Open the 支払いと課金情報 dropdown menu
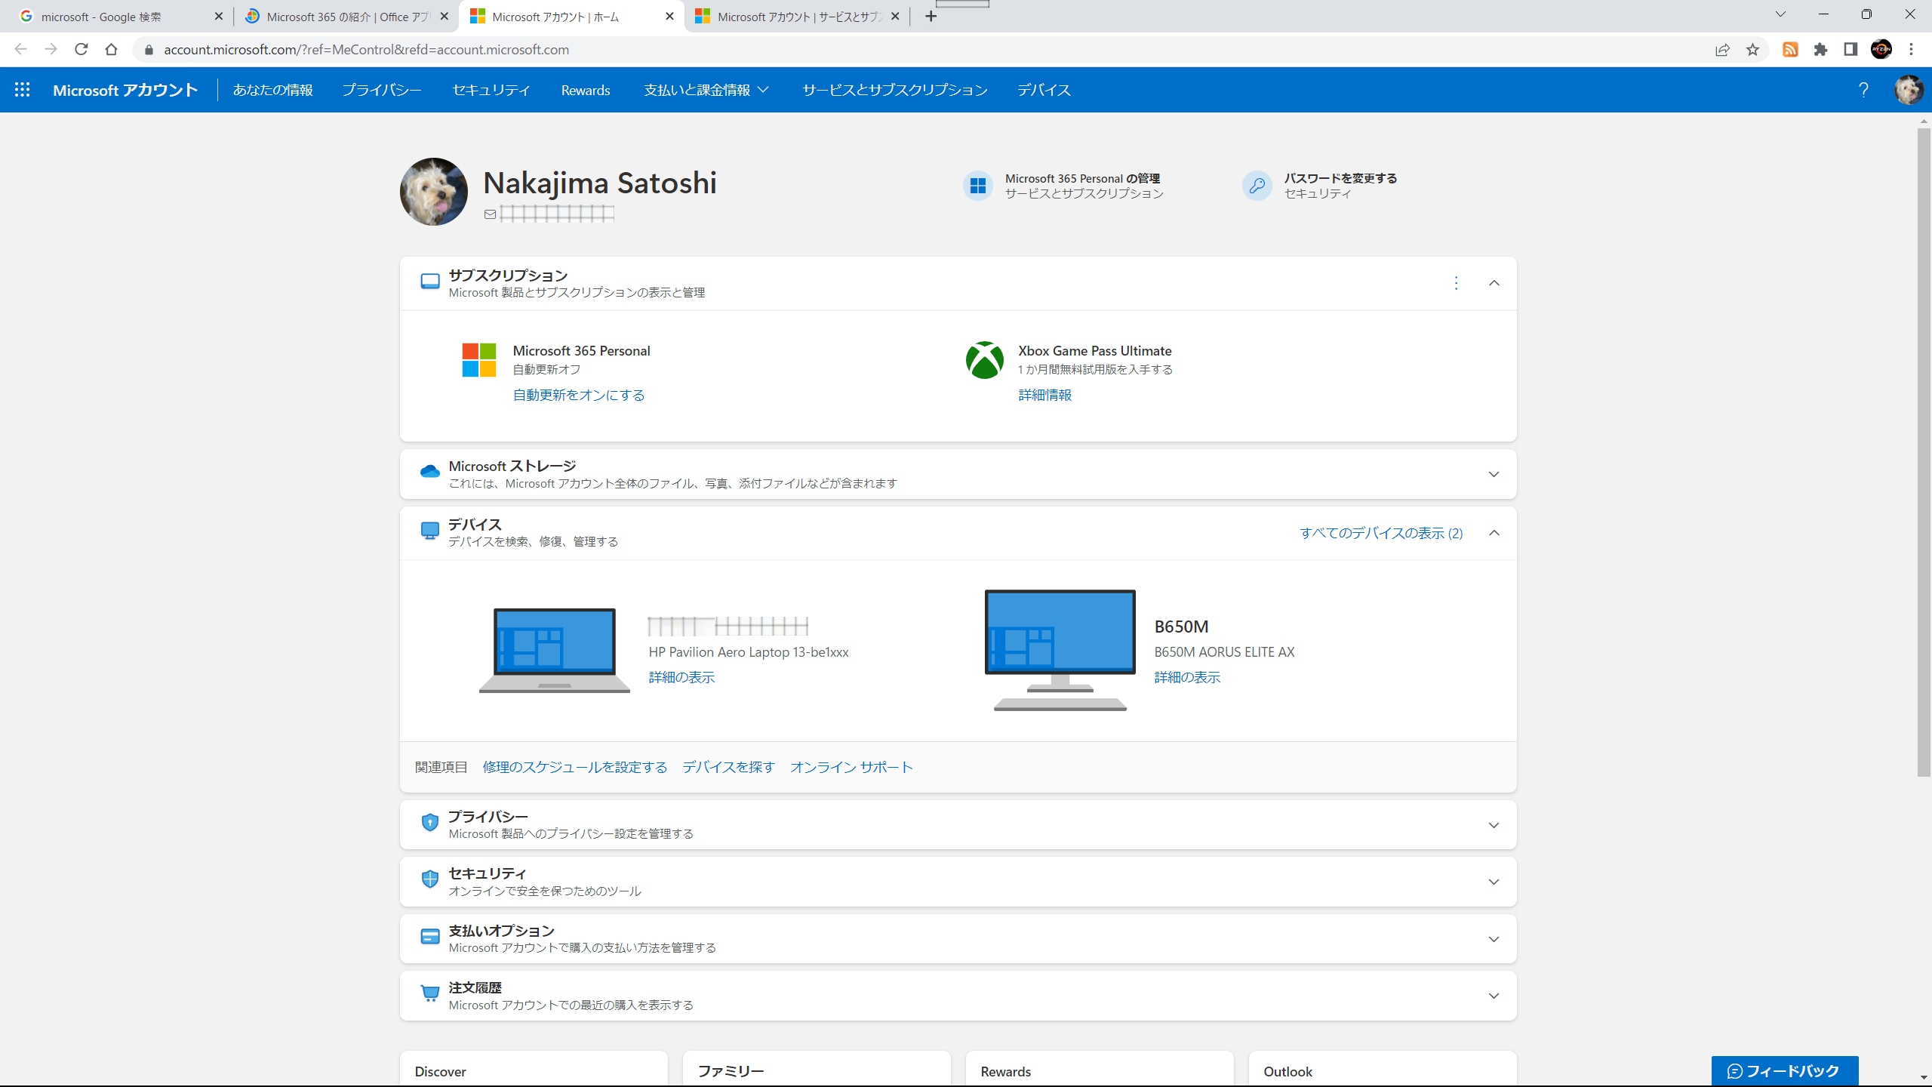The height and width of the screenshot is (1087, 1932). [x=706, y=90]
